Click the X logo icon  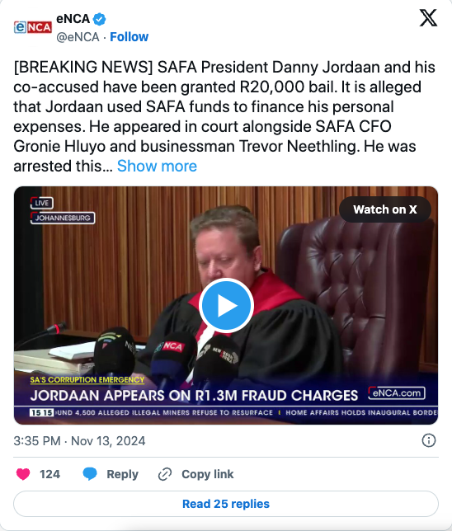428,17
